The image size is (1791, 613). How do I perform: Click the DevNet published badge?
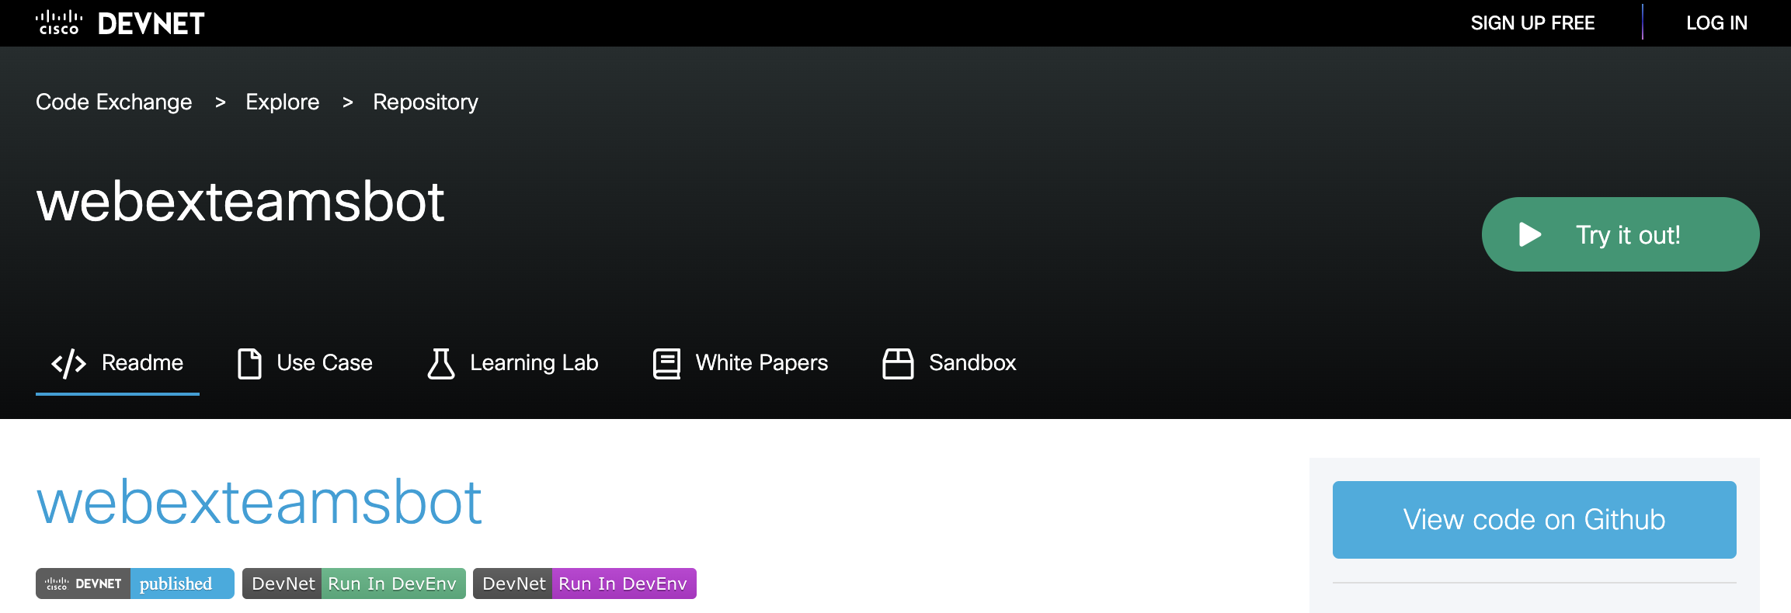tap(135, 584)
